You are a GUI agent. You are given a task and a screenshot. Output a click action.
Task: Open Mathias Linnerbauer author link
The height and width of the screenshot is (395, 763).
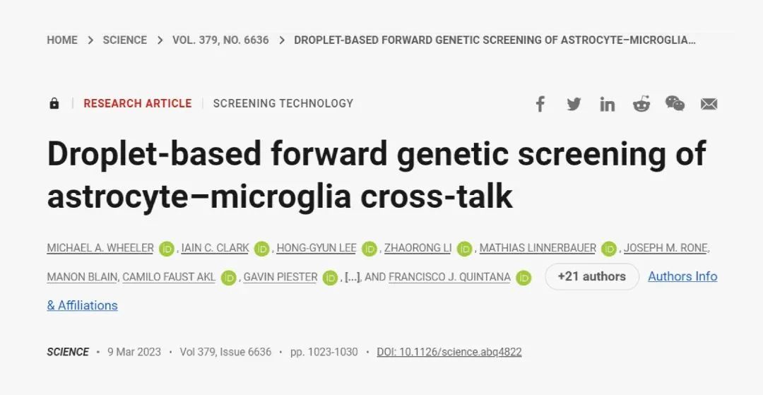click(538, 248)
